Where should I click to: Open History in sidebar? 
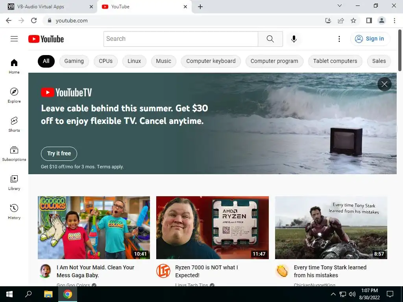[14, 212]
